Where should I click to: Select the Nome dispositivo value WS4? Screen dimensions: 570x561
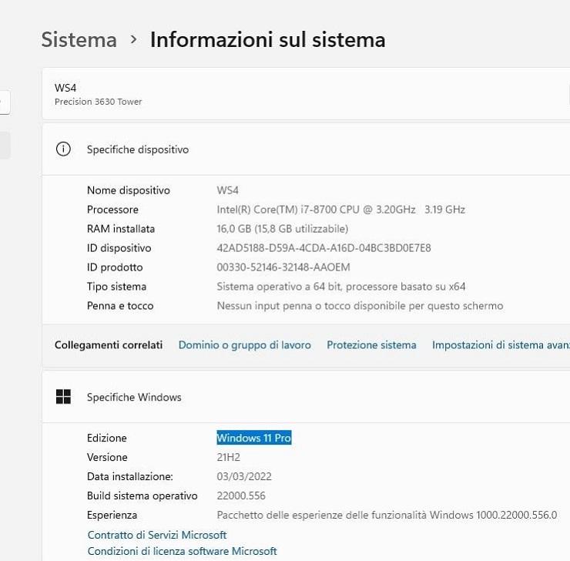coord(227,190)
